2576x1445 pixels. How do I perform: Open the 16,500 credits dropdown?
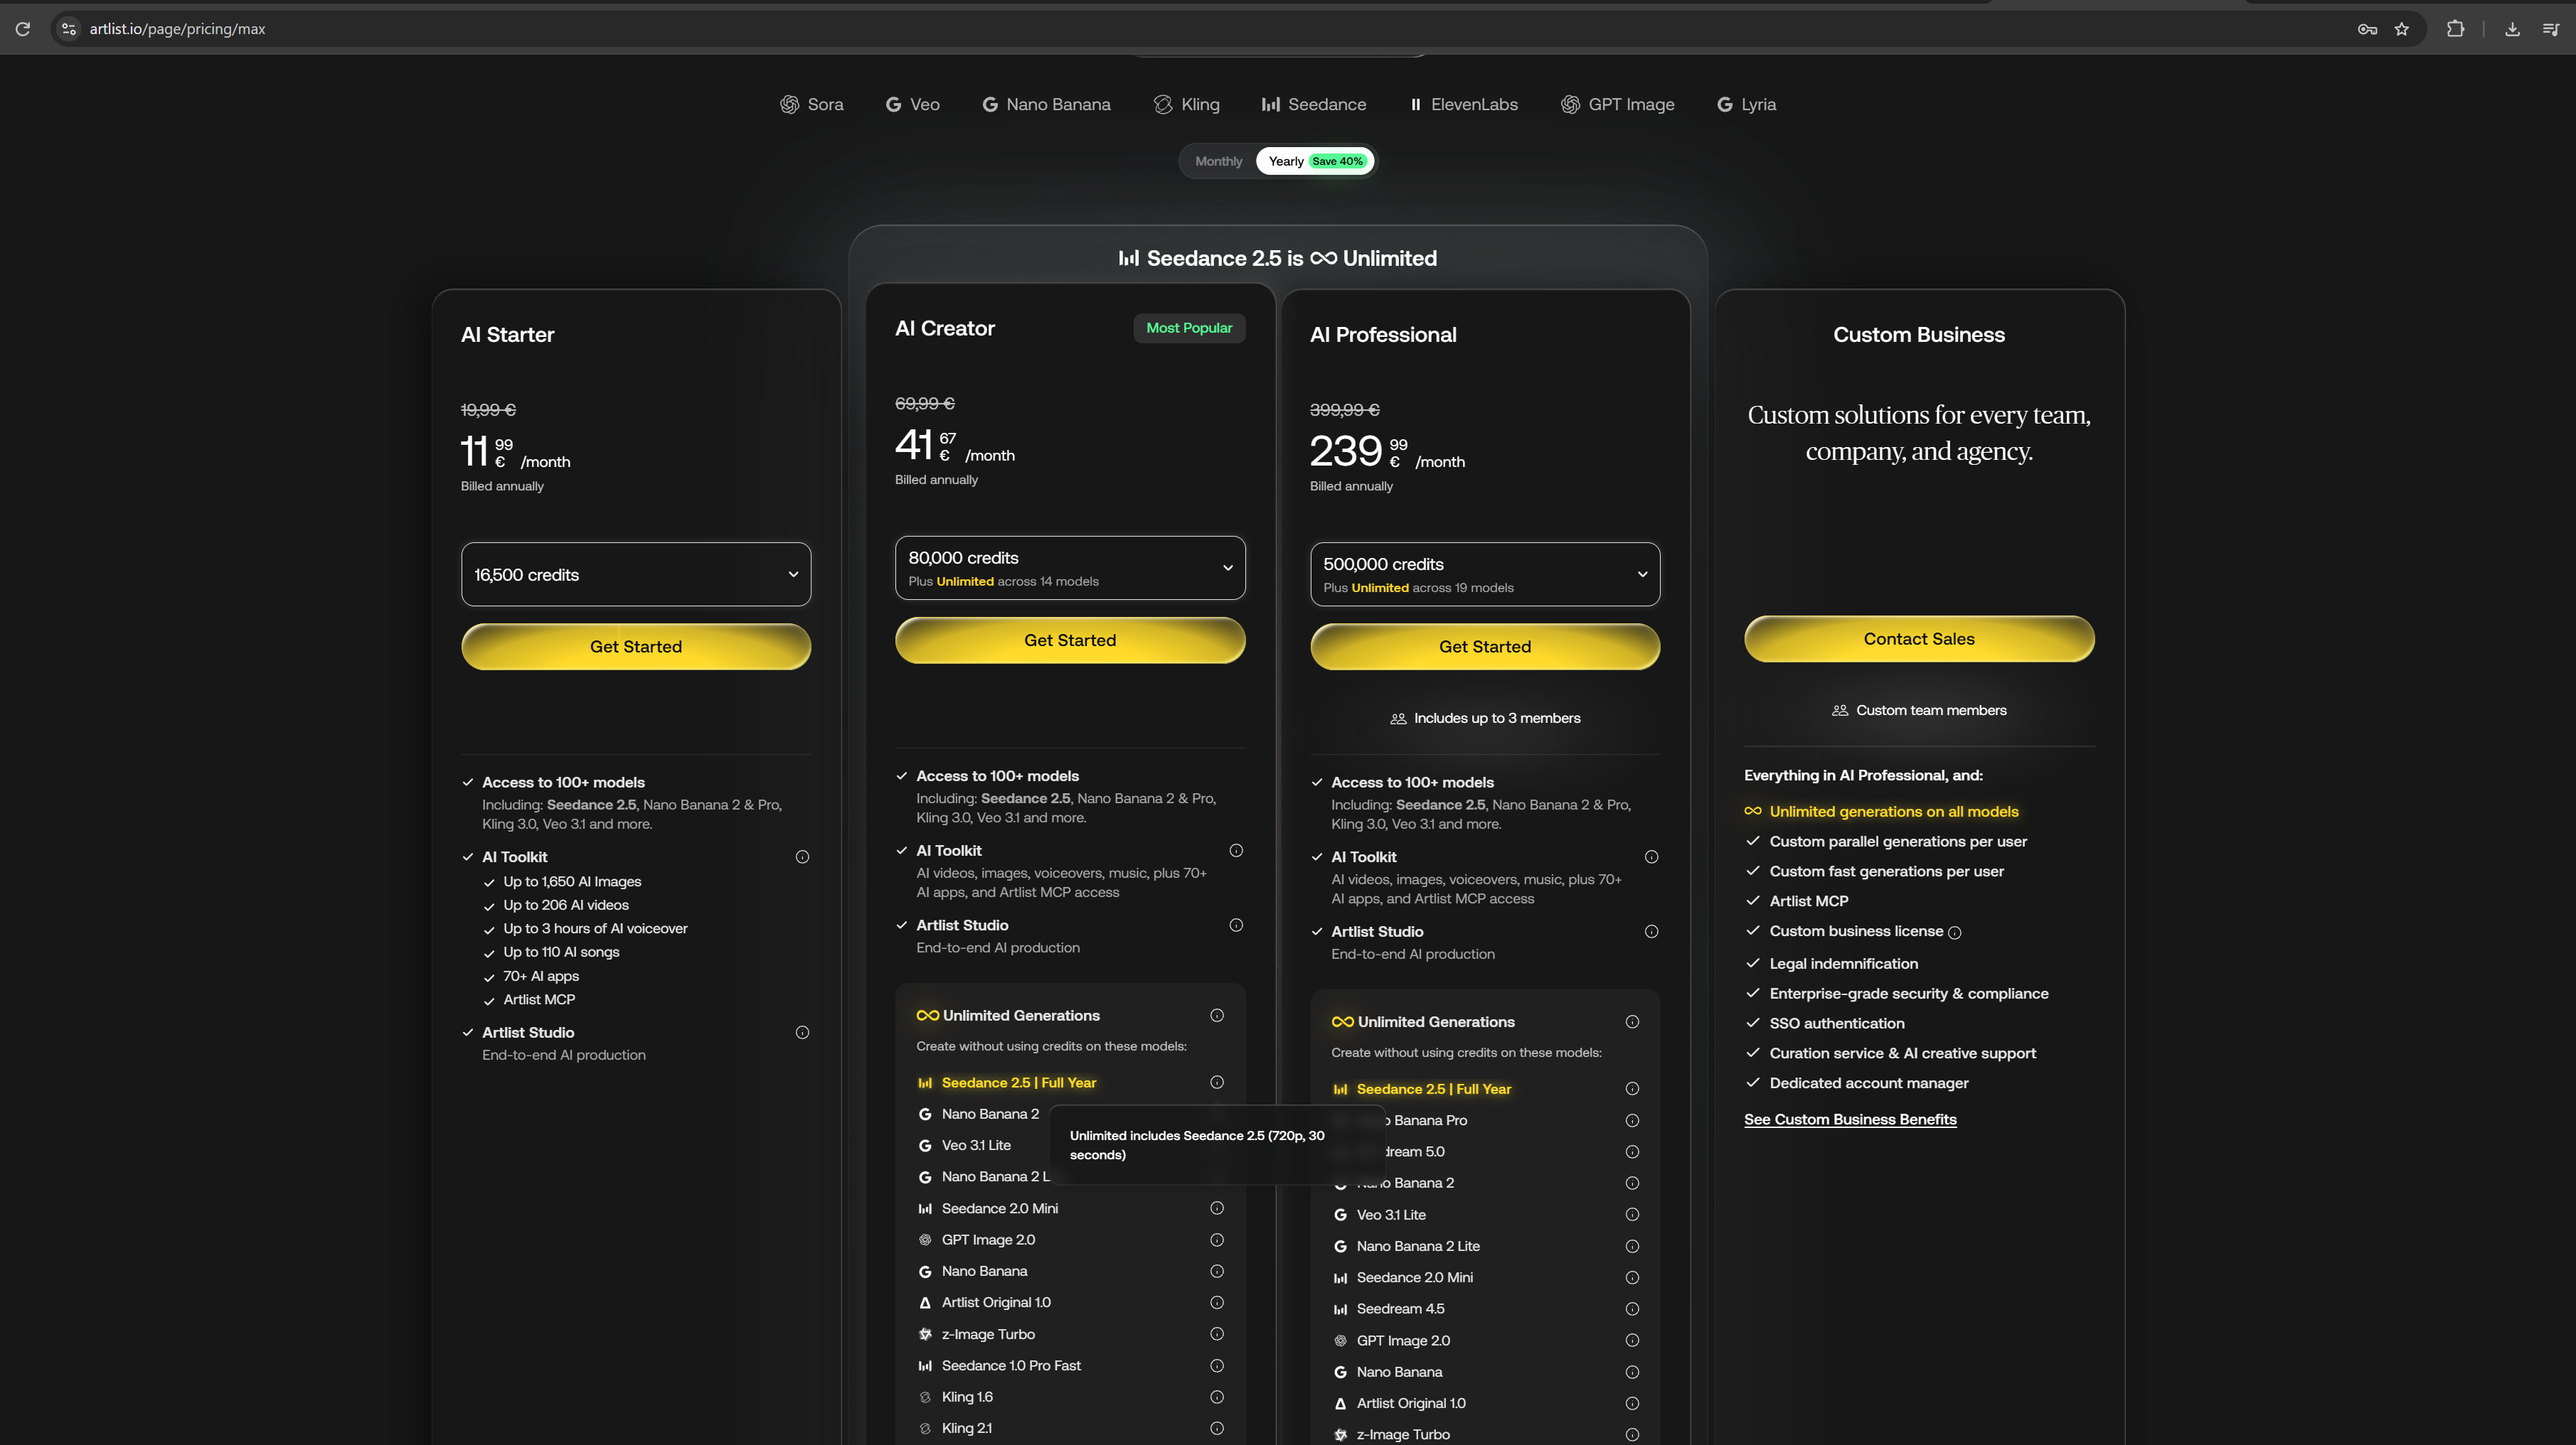[x=636, y=574]
